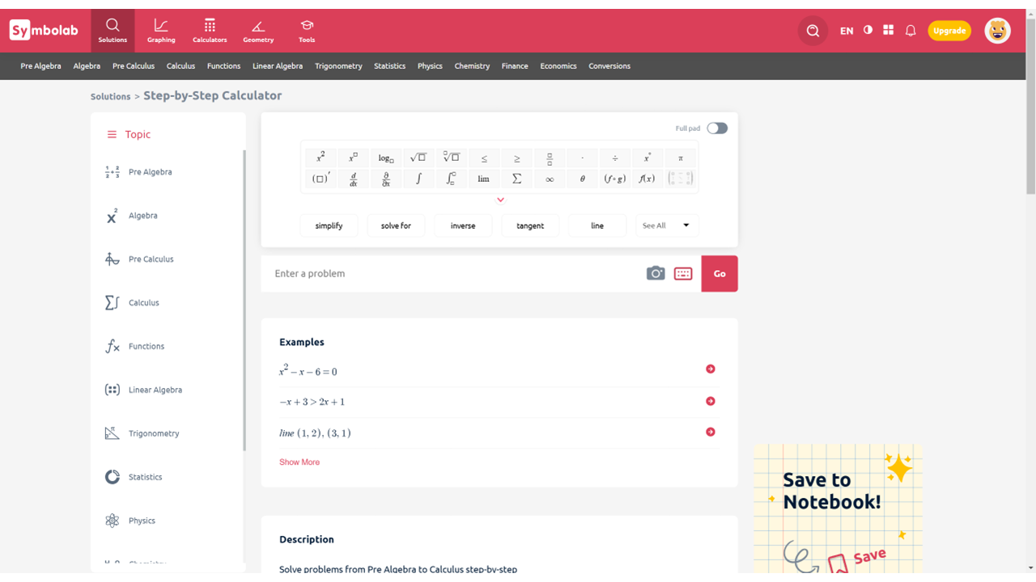Image resolution: width=1036 pixels, height=582 pixels.
Task: Click the Show More examples link
Action: pyautogui.click(x=299, y=462)
